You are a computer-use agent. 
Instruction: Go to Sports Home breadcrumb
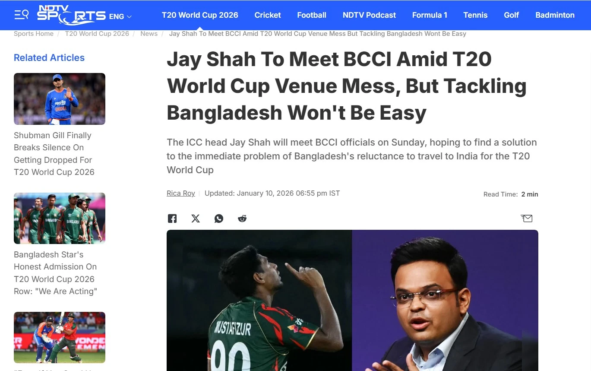[34, 34]
